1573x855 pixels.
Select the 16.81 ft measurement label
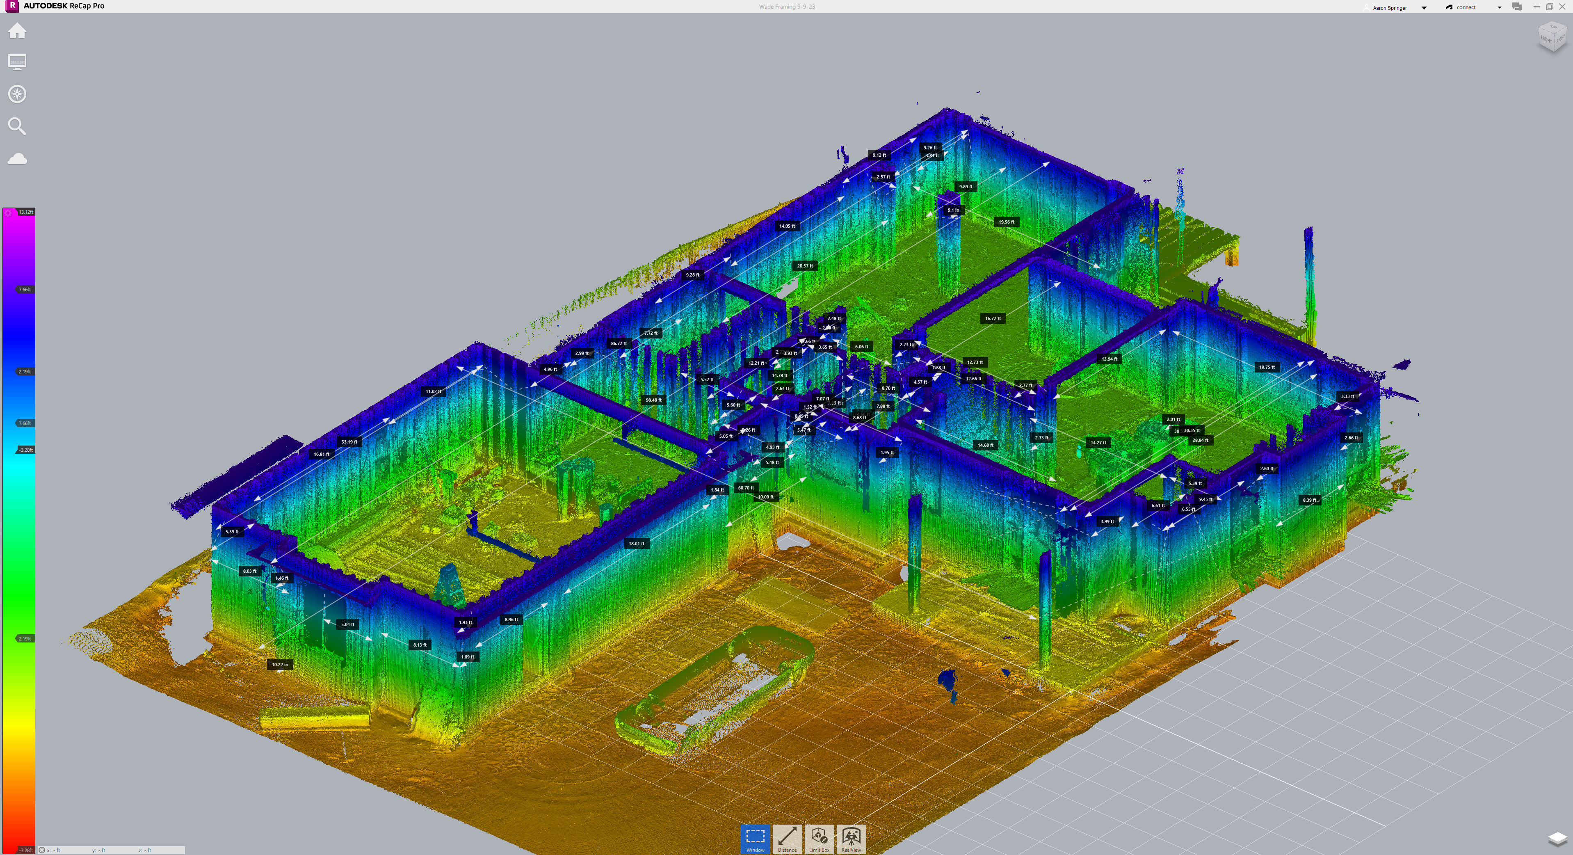click(x=321, y=454)
